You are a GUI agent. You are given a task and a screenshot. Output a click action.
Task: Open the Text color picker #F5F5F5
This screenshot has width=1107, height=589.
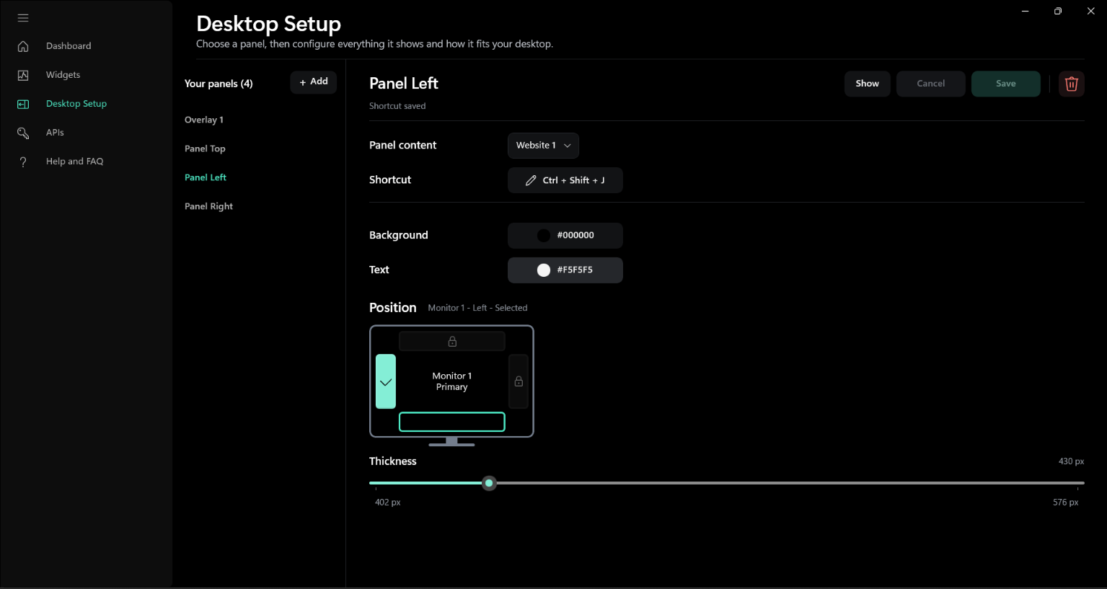pos(565,270)
